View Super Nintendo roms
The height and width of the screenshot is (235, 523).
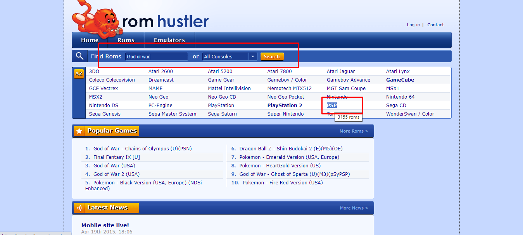coord(286,114)
